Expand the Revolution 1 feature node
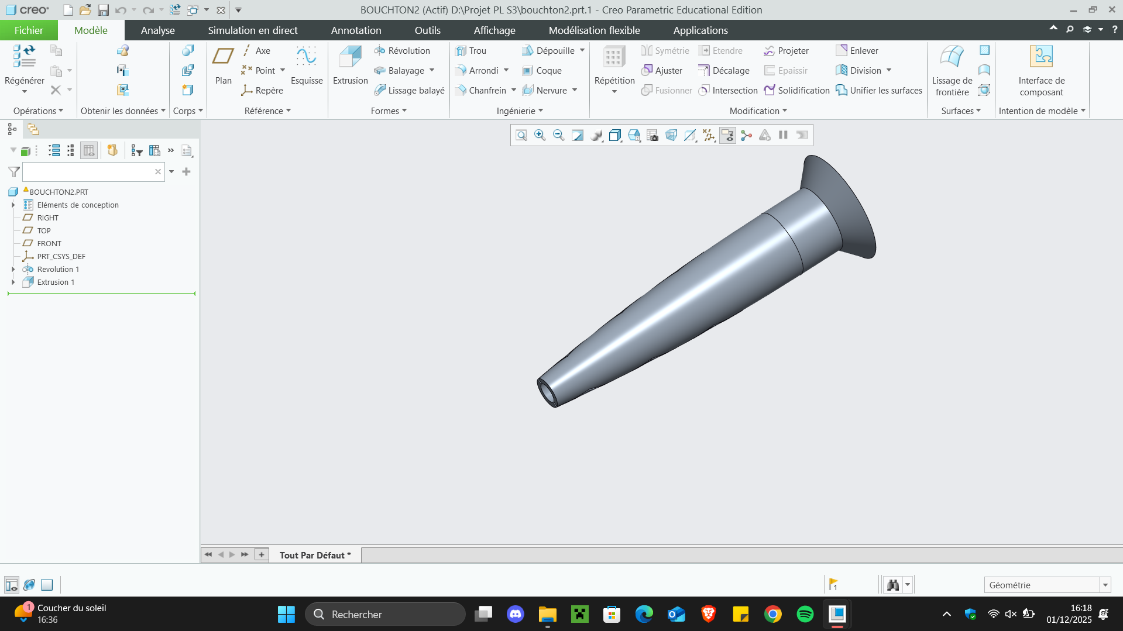This screenshot has width=1123, height=631. 13,270
